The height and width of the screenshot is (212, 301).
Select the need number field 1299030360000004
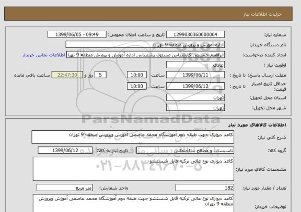pos(195,34)
